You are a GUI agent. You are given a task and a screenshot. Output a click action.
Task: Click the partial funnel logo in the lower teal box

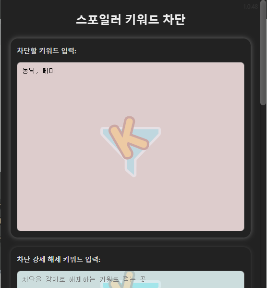pyautogui.click(x=131, y=279)
